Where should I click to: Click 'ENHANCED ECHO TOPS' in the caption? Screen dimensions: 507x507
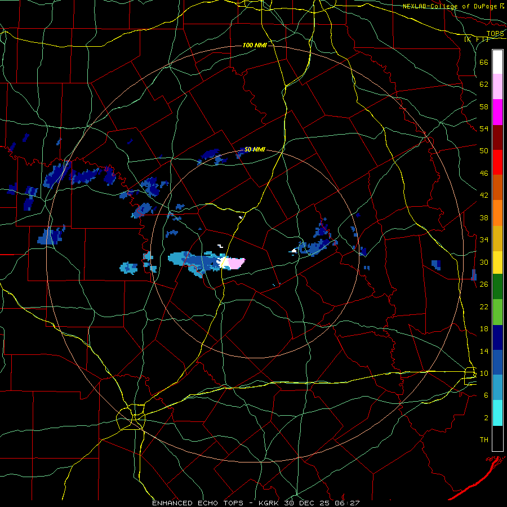pyautogui.click(x=198, y=503)
